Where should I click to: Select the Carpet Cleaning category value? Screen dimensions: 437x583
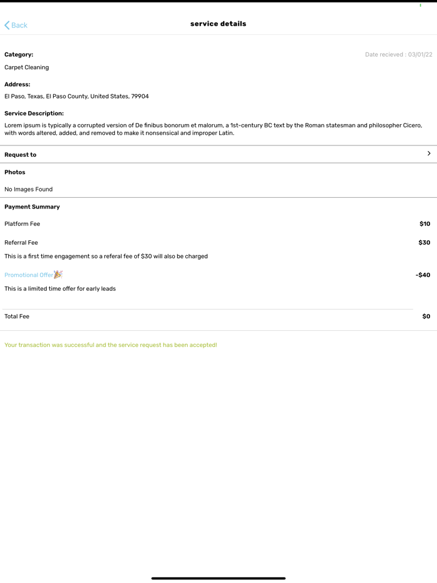click(27, 67)
